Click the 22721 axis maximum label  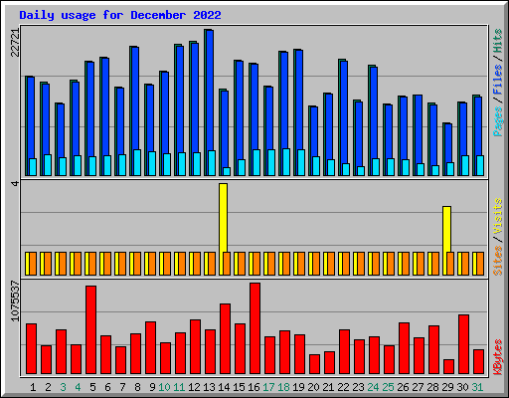pos(15,43)
